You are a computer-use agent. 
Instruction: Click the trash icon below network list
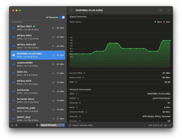pyautogui.click(x=17, y=125)
